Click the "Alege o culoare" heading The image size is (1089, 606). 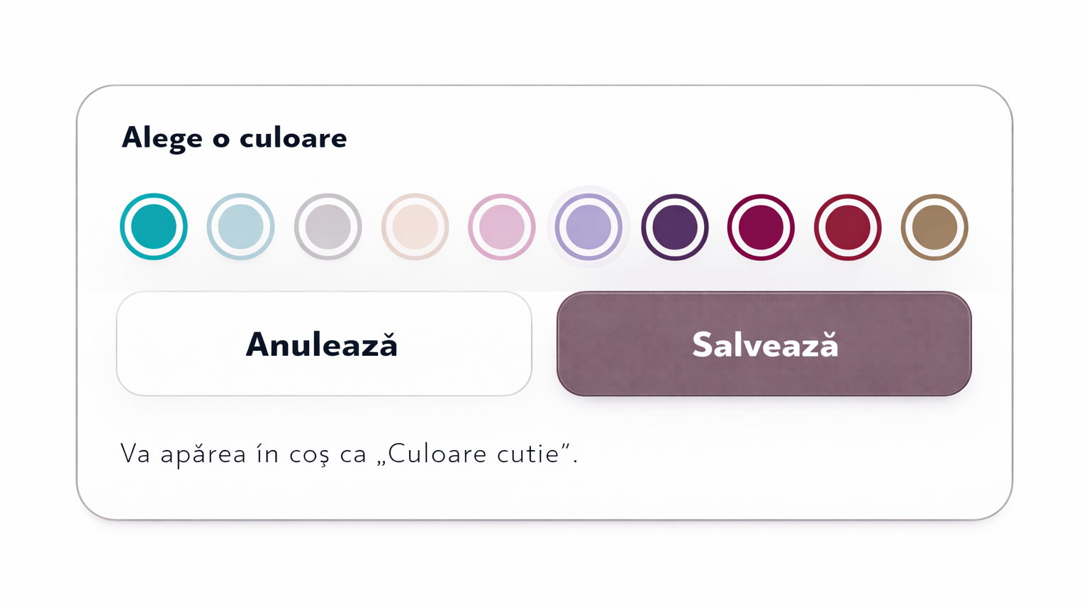(234, 138)
